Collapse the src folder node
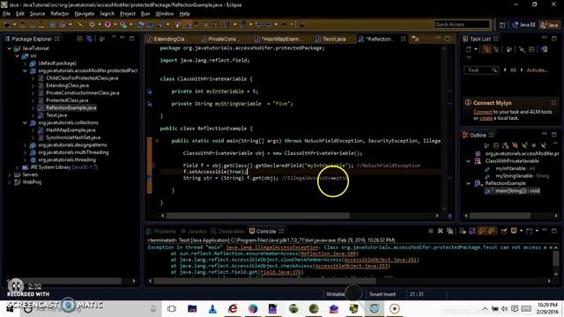 (x=17, y=55)
